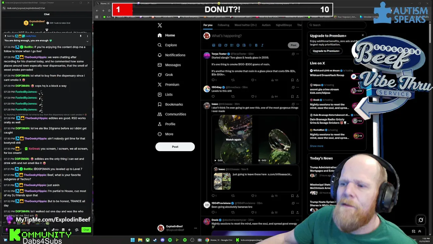Open the Lists icon in sidebar
The height and width of the screenshot is (244, 433).
[x=160, y=95]
